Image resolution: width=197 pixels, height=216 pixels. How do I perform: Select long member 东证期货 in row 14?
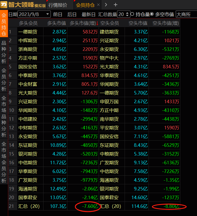point(28,145)
